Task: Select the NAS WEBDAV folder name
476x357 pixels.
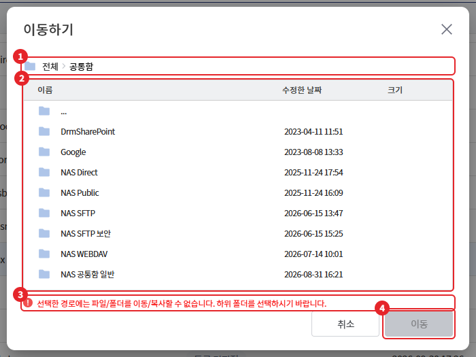Action: tap(84, 254)
